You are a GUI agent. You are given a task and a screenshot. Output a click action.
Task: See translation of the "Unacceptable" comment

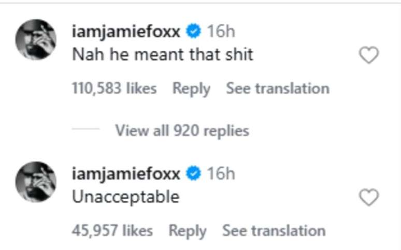274,230
